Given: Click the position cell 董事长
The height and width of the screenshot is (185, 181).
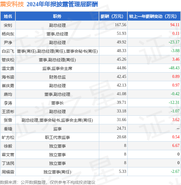Looking at the screenshot, I should tap(57, 103).
